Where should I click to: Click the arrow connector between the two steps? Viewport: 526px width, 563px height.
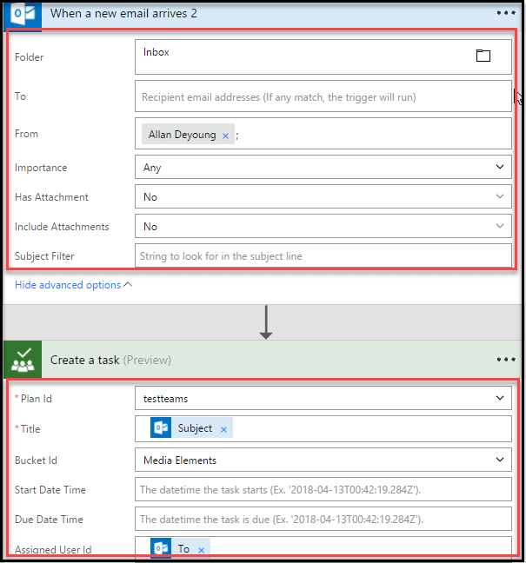point(266,322)
